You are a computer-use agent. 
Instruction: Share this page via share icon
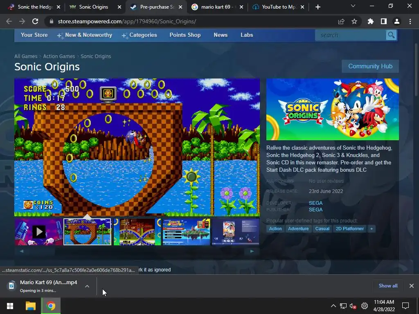pyautogui.click(x=341, y=21)
